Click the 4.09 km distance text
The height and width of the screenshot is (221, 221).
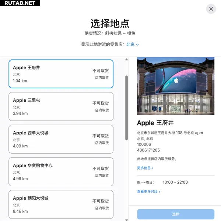20,146
